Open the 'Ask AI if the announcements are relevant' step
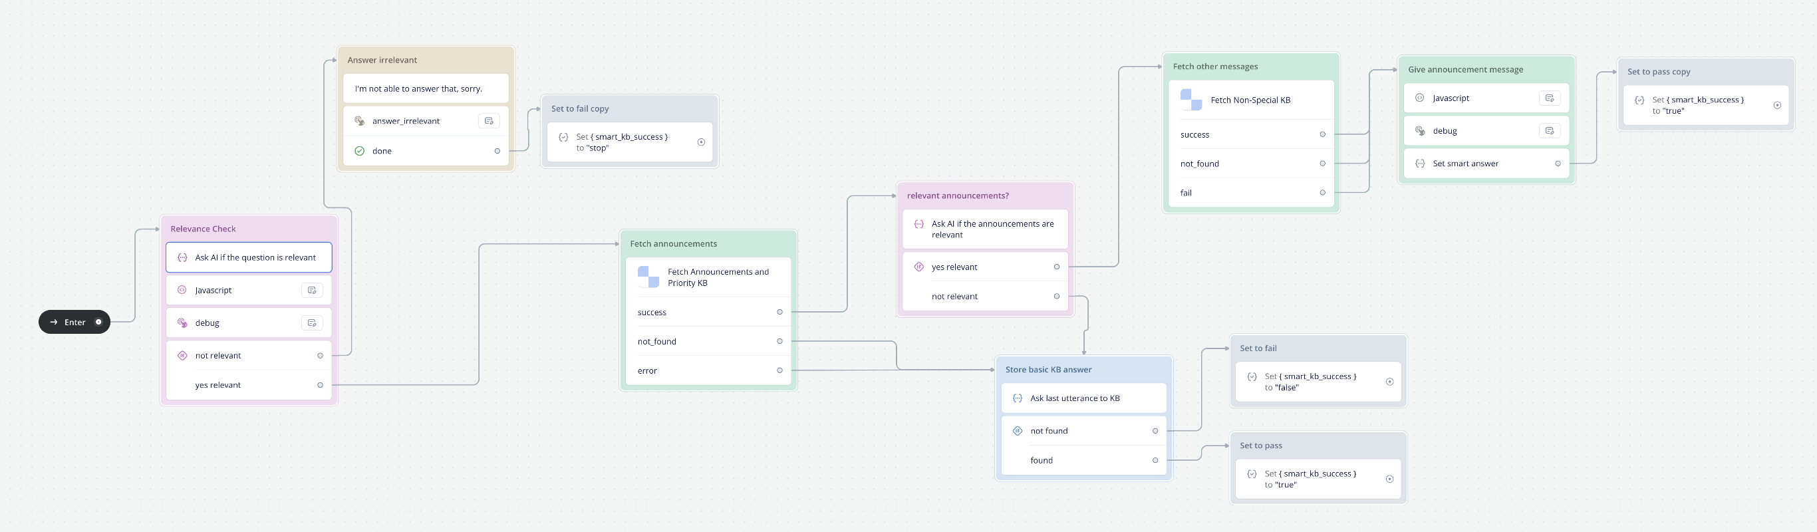Viewport: 1817px width, 532px height. pos(986,229)
